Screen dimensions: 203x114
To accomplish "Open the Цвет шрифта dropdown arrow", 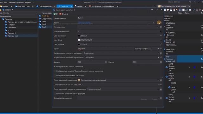I will (161, 44).
